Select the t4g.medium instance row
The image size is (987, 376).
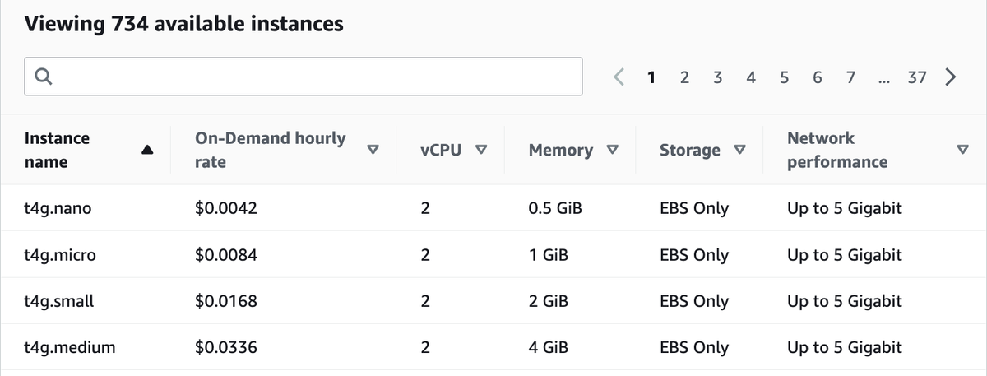pos(493,347)
